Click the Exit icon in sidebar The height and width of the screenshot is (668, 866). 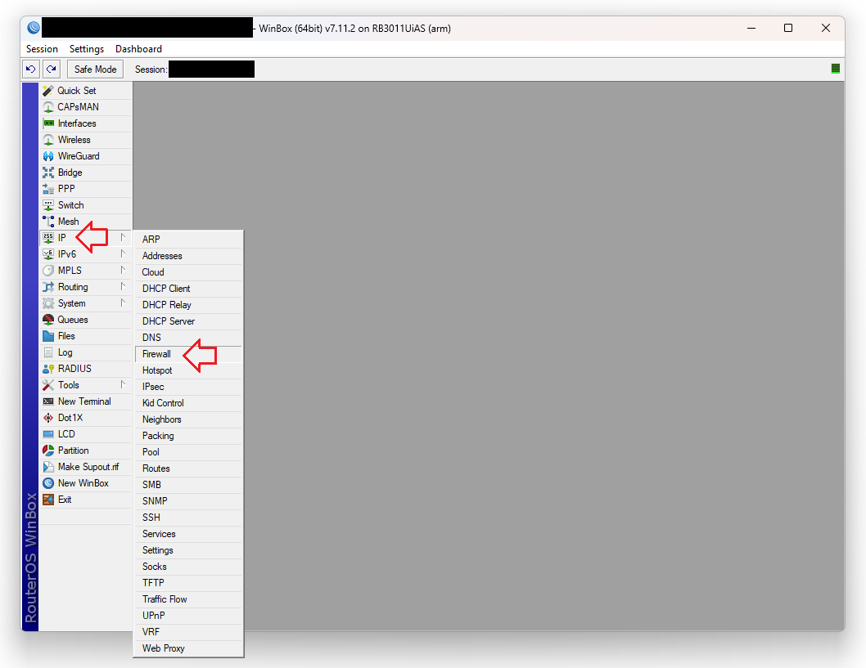[x=48, y=500]
